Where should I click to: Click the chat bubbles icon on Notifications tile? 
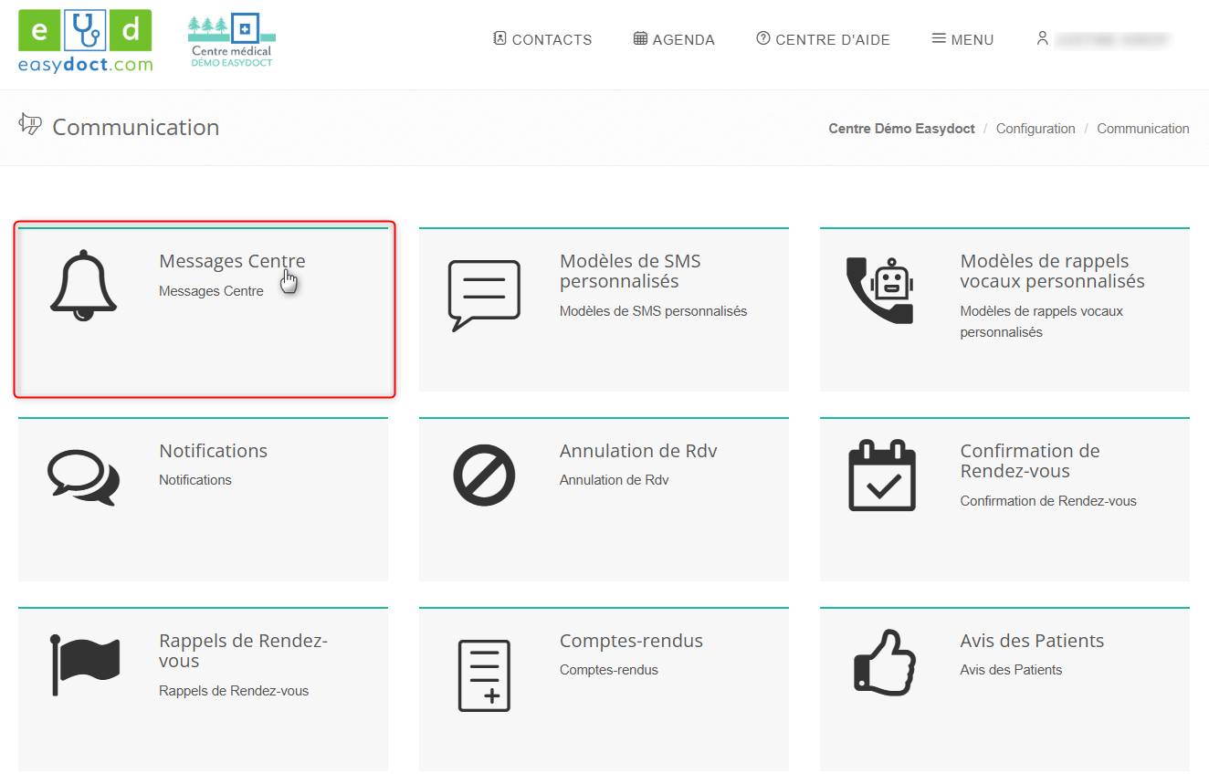(84, 475)
